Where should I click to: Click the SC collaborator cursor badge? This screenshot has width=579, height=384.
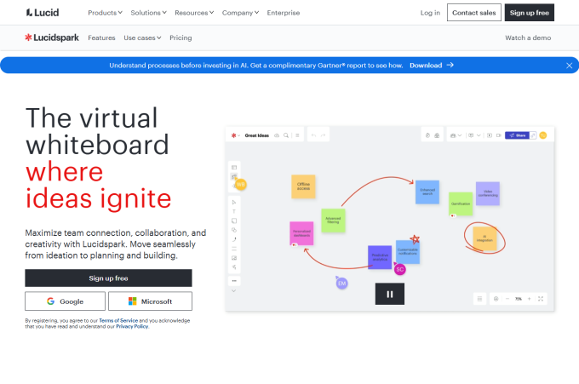click(400, 269)
